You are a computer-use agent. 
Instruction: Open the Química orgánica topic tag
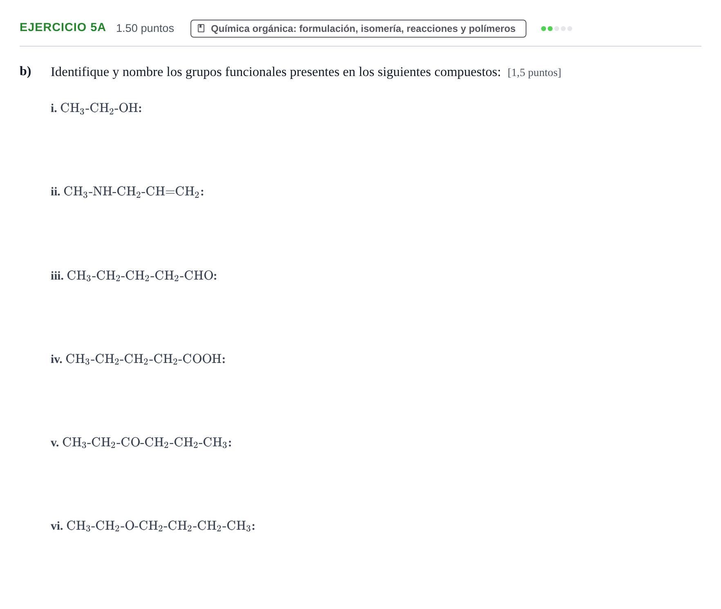pyautogui.click(x=358, y=29)
